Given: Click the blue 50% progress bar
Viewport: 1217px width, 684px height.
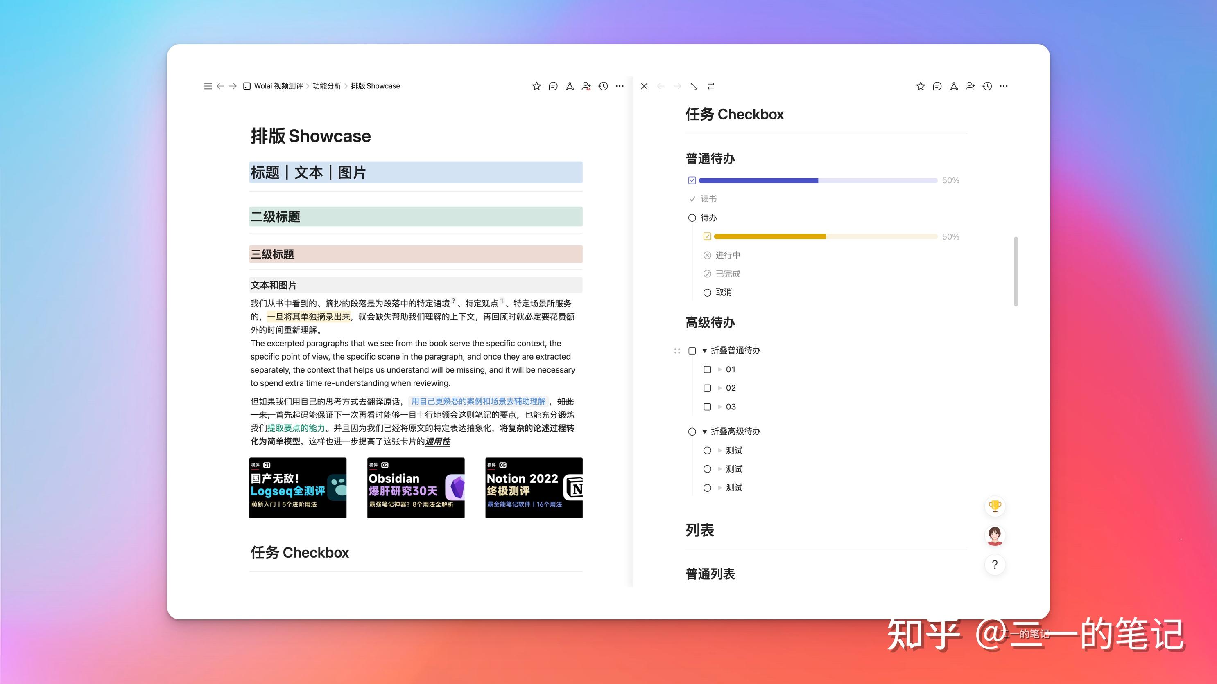Looking at the screenshot, I should 758,180.
